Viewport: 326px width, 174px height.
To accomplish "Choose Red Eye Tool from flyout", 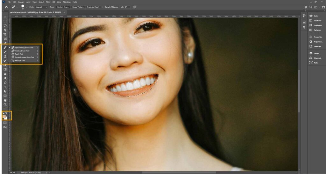I will 24,60.
